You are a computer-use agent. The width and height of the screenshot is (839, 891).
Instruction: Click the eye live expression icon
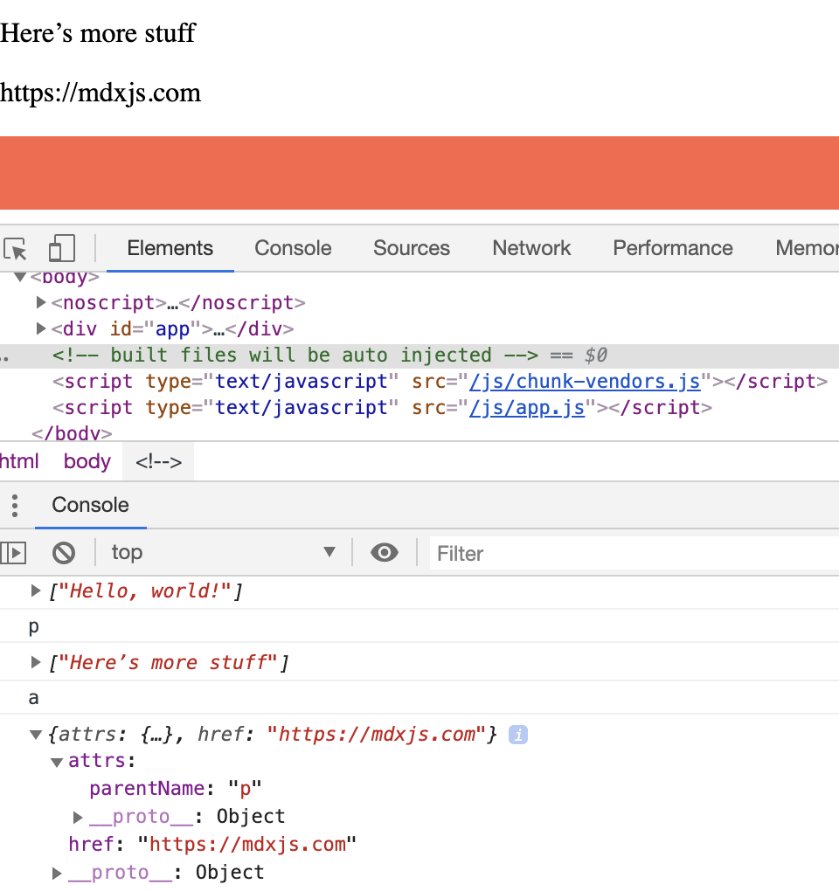point(385,552)
